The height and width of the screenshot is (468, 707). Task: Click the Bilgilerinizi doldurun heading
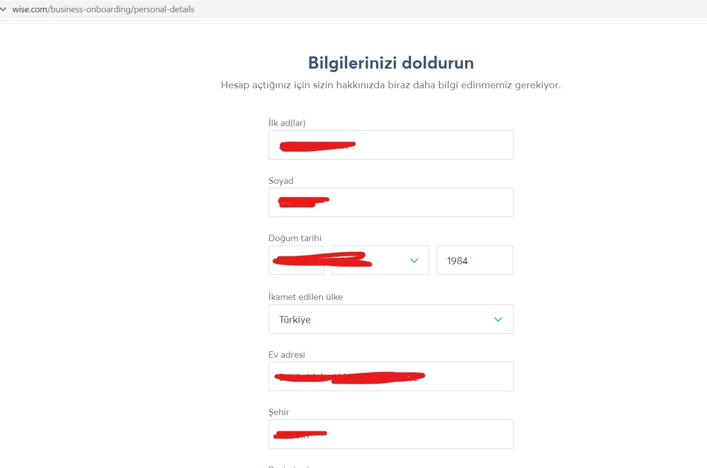click(391, 63)
